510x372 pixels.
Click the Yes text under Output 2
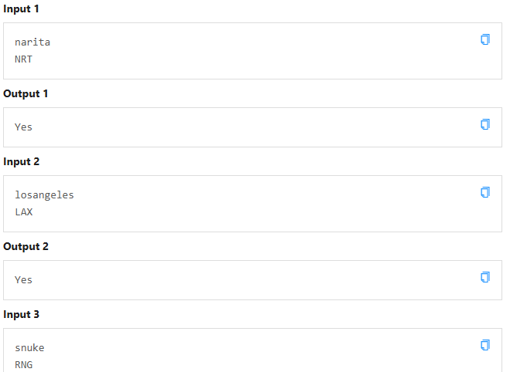point(24,280)
